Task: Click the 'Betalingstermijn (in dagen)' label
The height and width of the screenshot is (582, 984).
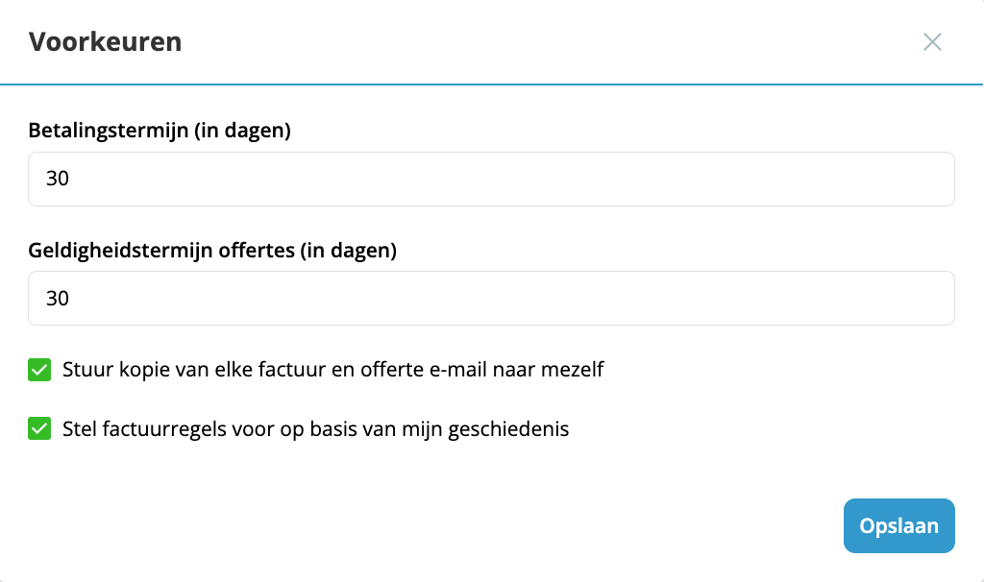Action: point(161,131)
